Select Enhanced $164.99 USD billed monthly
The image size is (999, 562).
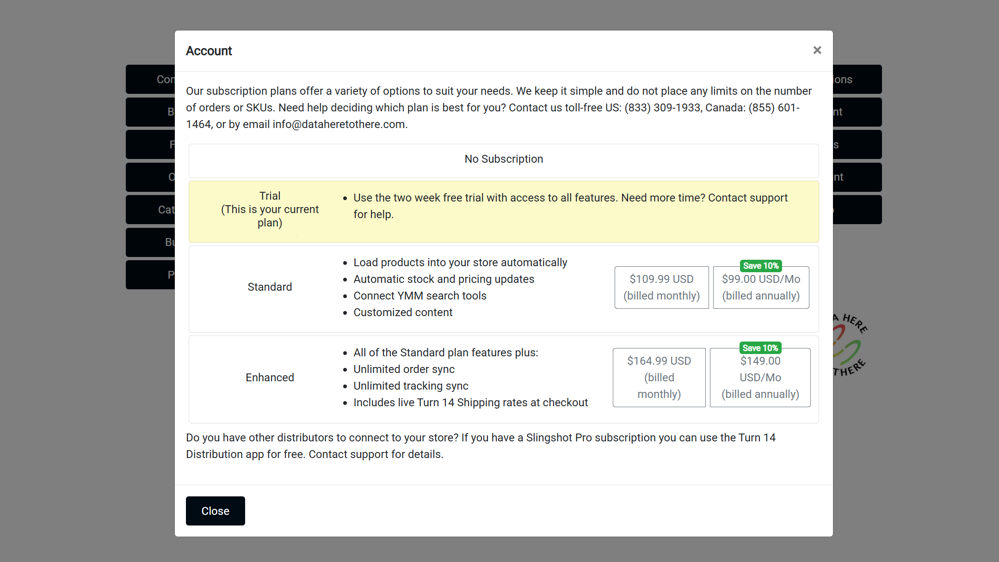659,377
